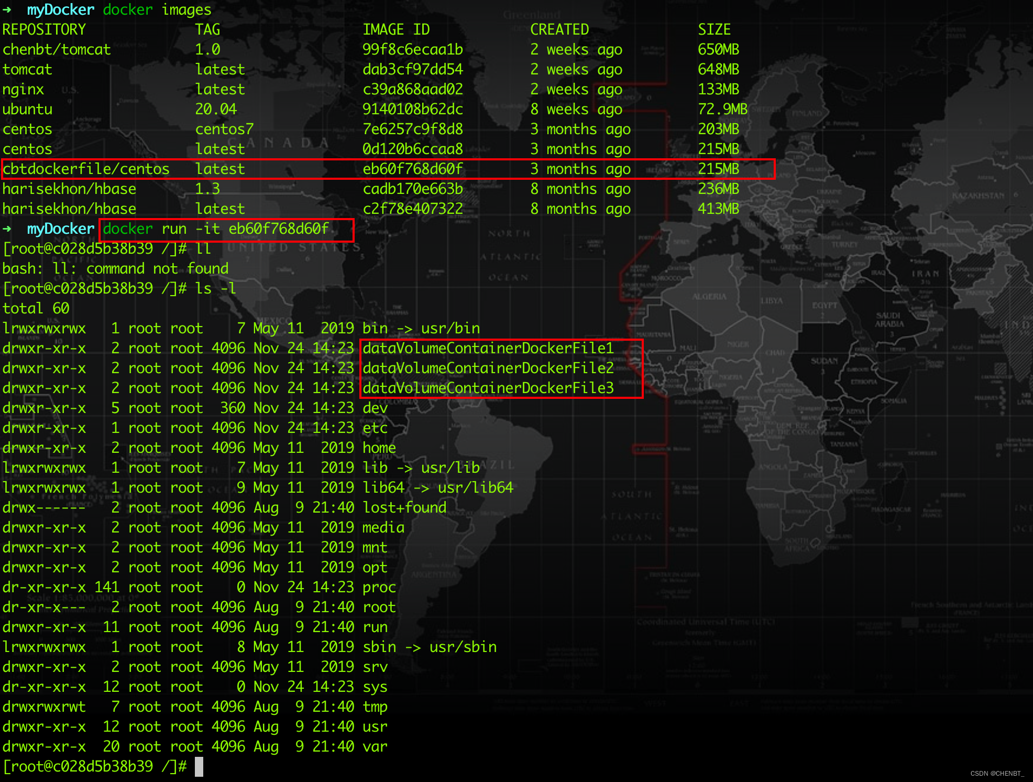Click dataVolumeContainerDockerFile2 directory name
This screenshot has height=782, width=1033.
pyautogui.click(x=488, y=368)
